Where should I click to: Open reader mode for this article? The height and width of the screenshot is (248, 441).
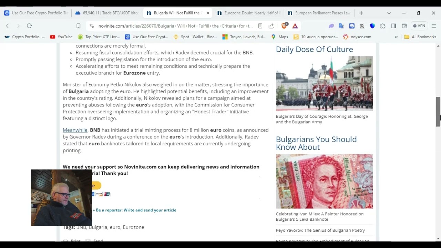pyautogui.click(x=260, y=26)
